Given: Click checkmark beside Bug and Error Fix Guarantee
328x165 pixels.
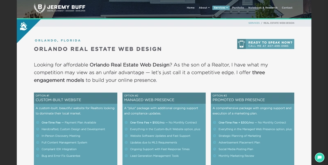Looking at the screenshot, I should tap(38, 156).
